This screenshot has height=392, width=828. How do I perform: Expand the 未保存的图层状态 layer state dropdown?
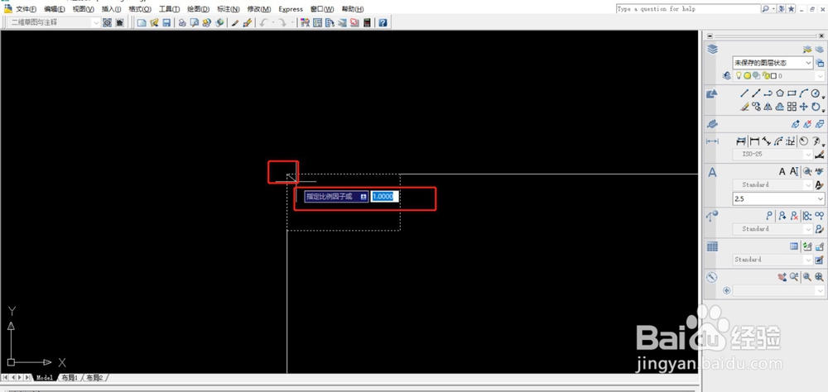click(x=808, y=63)
